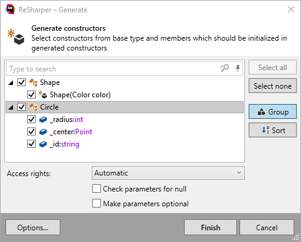Screen dimensions: 301x242
Task: Click the _center field icon
Action: (x=43, y=132)
